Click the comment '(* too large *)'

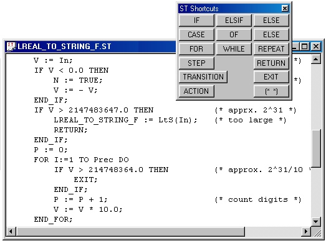click(x=251, y=120)
